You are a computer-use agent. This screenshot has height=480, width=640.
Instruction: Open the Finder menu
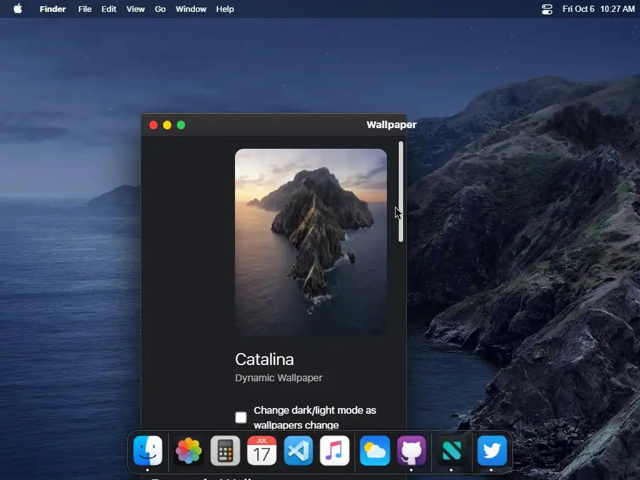(52, 9)
